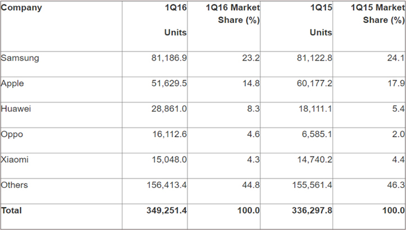Click the Others row label
406x230 pixels.
(x=14, y=185)
